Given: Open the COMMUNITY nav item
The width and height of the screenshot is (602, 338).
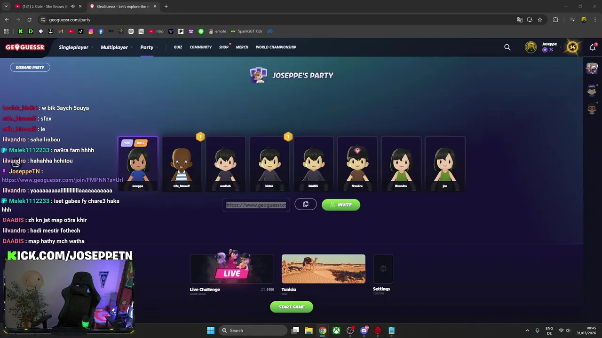Looking at the screenshot, I should [201, 47].
